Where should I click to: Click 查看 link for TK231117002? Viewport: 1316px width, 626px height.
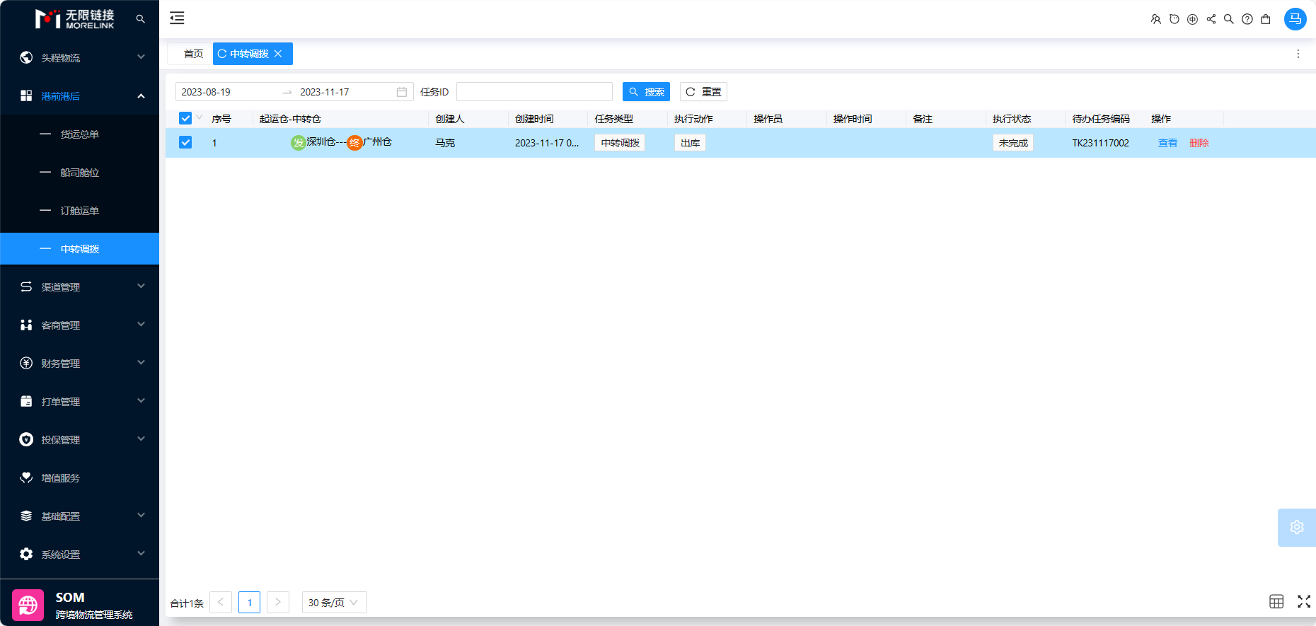click(x=1167, y=143)
